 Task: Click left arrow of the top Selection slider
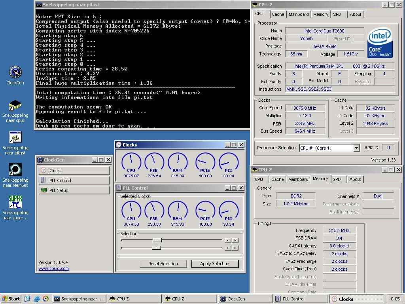[227, 240]
